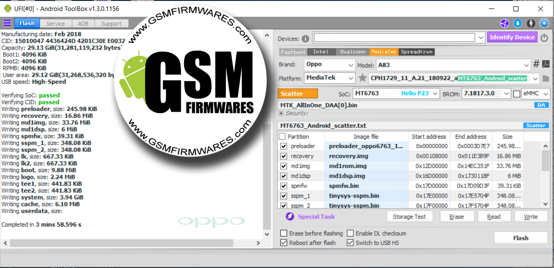Click the blue Scatter badge by scatter file

coord(536,126)
